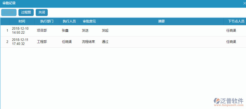The height and width of the screenshot is (109, 246).
Task: Close the 审批记录 dialog with X
Action: tap(245, 3)
